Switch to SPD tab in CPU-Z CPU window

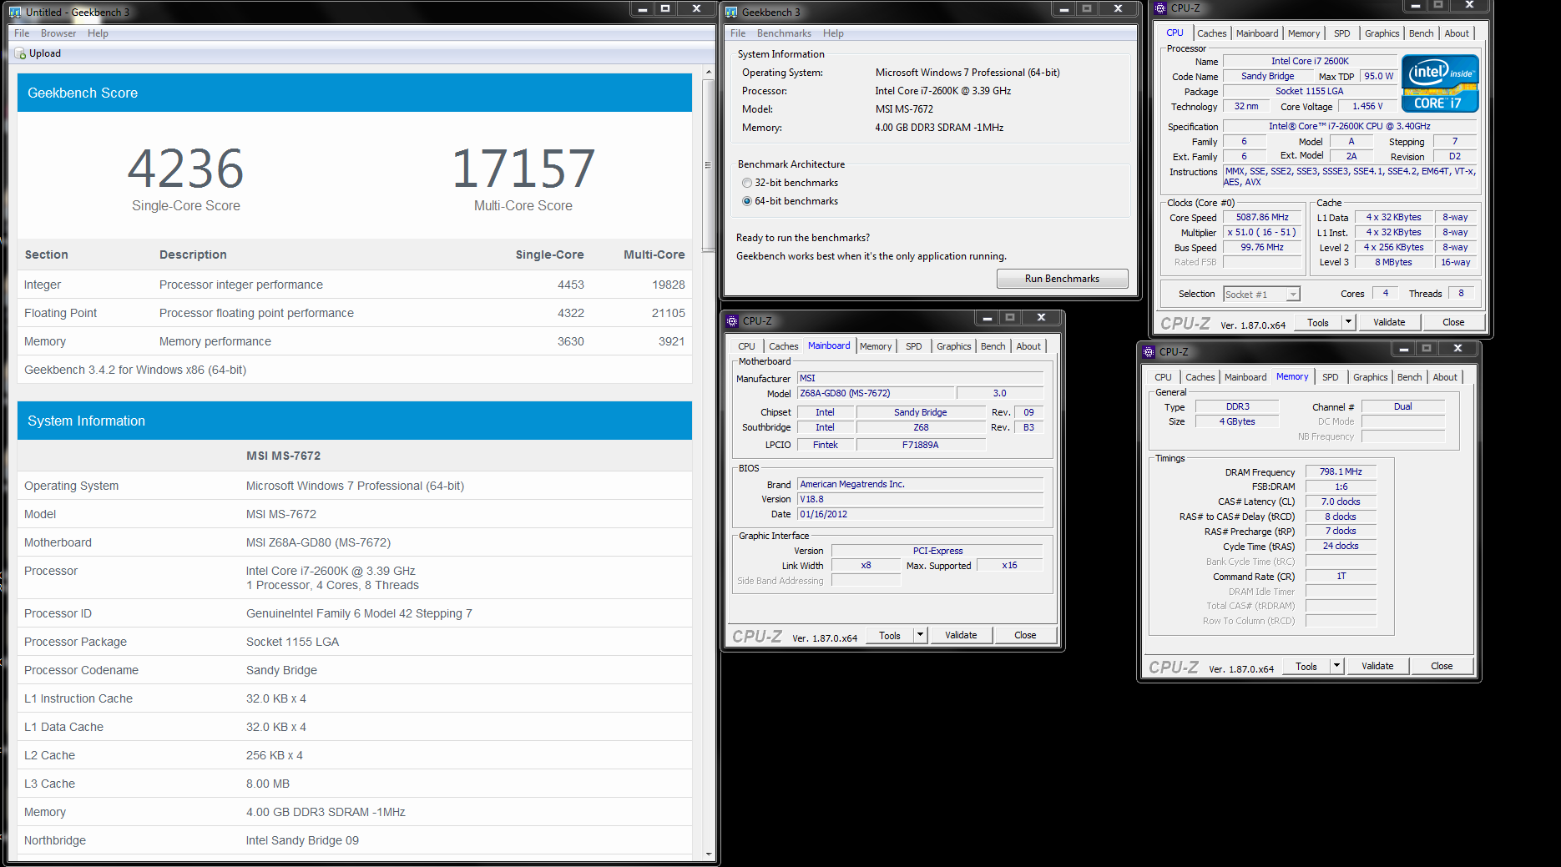click(1341, 33)
